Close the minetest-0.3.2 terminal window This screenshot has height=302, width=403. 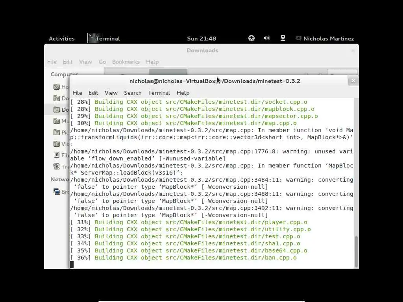pyautogui.click(x=353, y=81)
